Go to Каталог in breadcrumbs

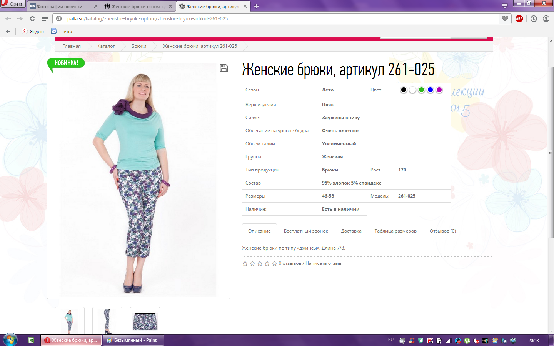point(106,46)
